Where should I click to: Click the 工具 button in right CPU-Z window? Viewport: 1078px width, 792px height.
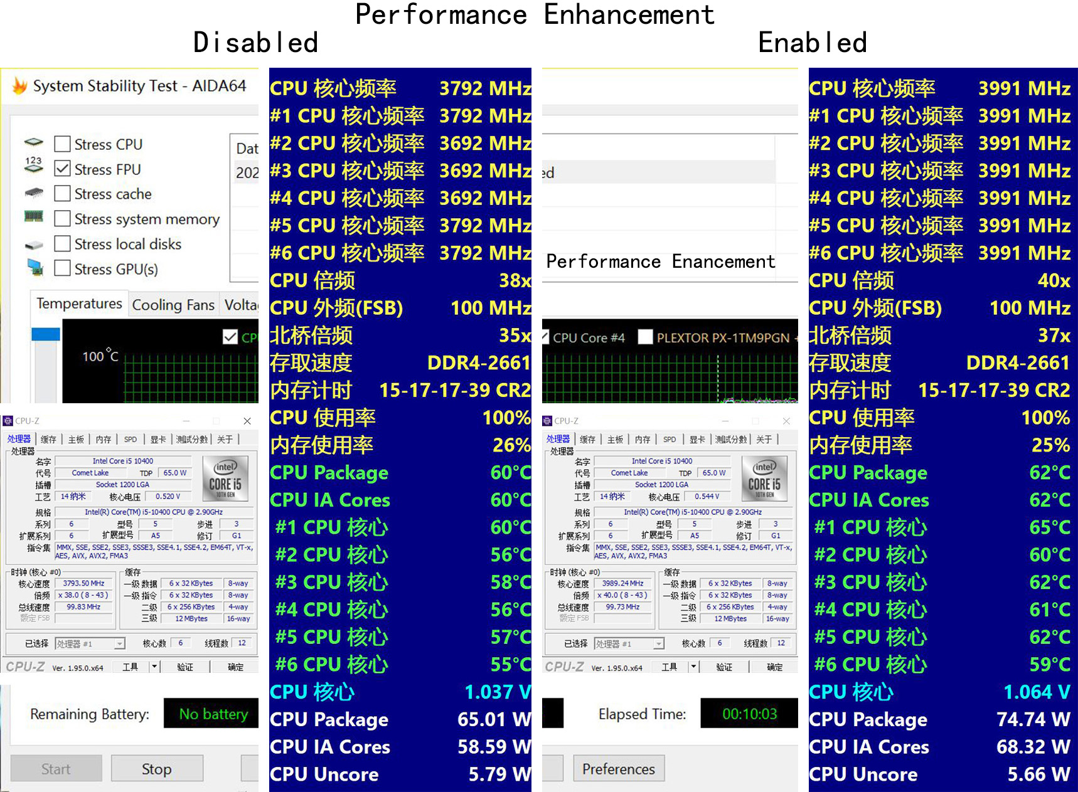tap(670, 667)
